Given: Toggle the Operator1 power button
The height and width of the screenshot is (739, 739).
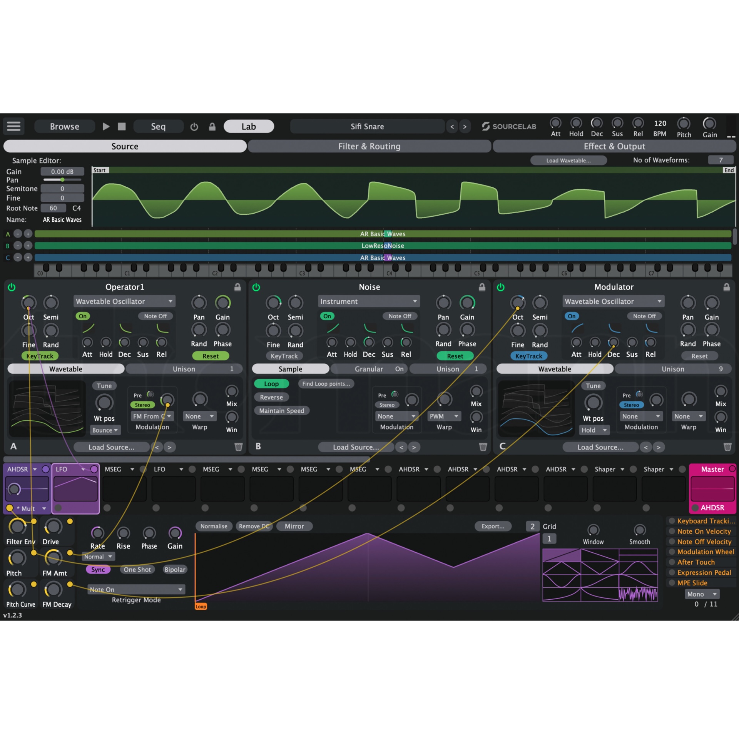Looking at the screenshot, I should (12, 287).
